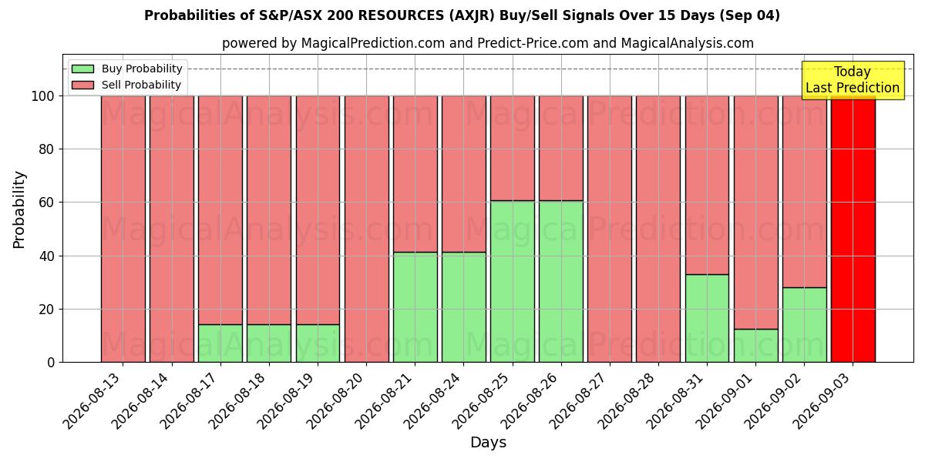925x462 pixels.
Task: Click the green buy segment for 2026-08-26
Action: [x=560, y=281]
